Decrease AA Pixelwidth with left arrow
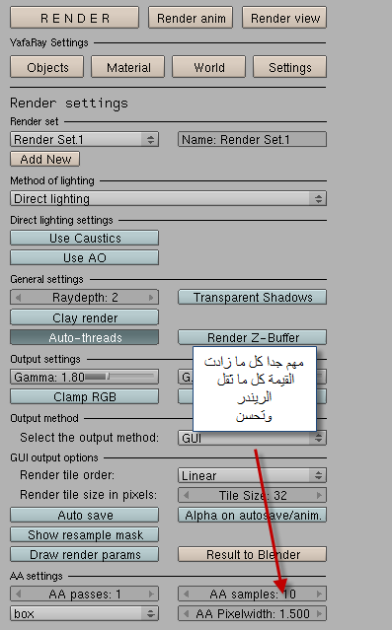The height and width of the screenshot is (630, 392). 186,613
